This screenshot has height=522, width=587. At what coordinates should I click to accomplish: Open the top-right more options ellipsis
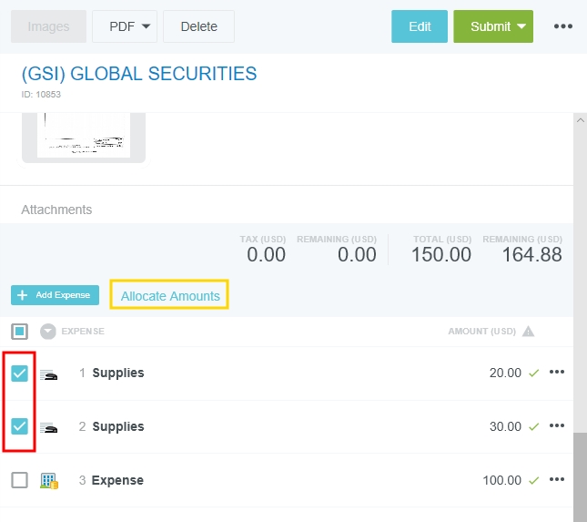click(563, 26)
